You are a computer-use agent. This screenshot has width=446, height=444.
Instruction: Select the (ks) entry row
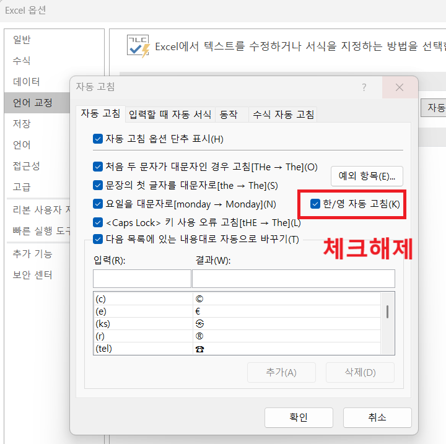237,324
